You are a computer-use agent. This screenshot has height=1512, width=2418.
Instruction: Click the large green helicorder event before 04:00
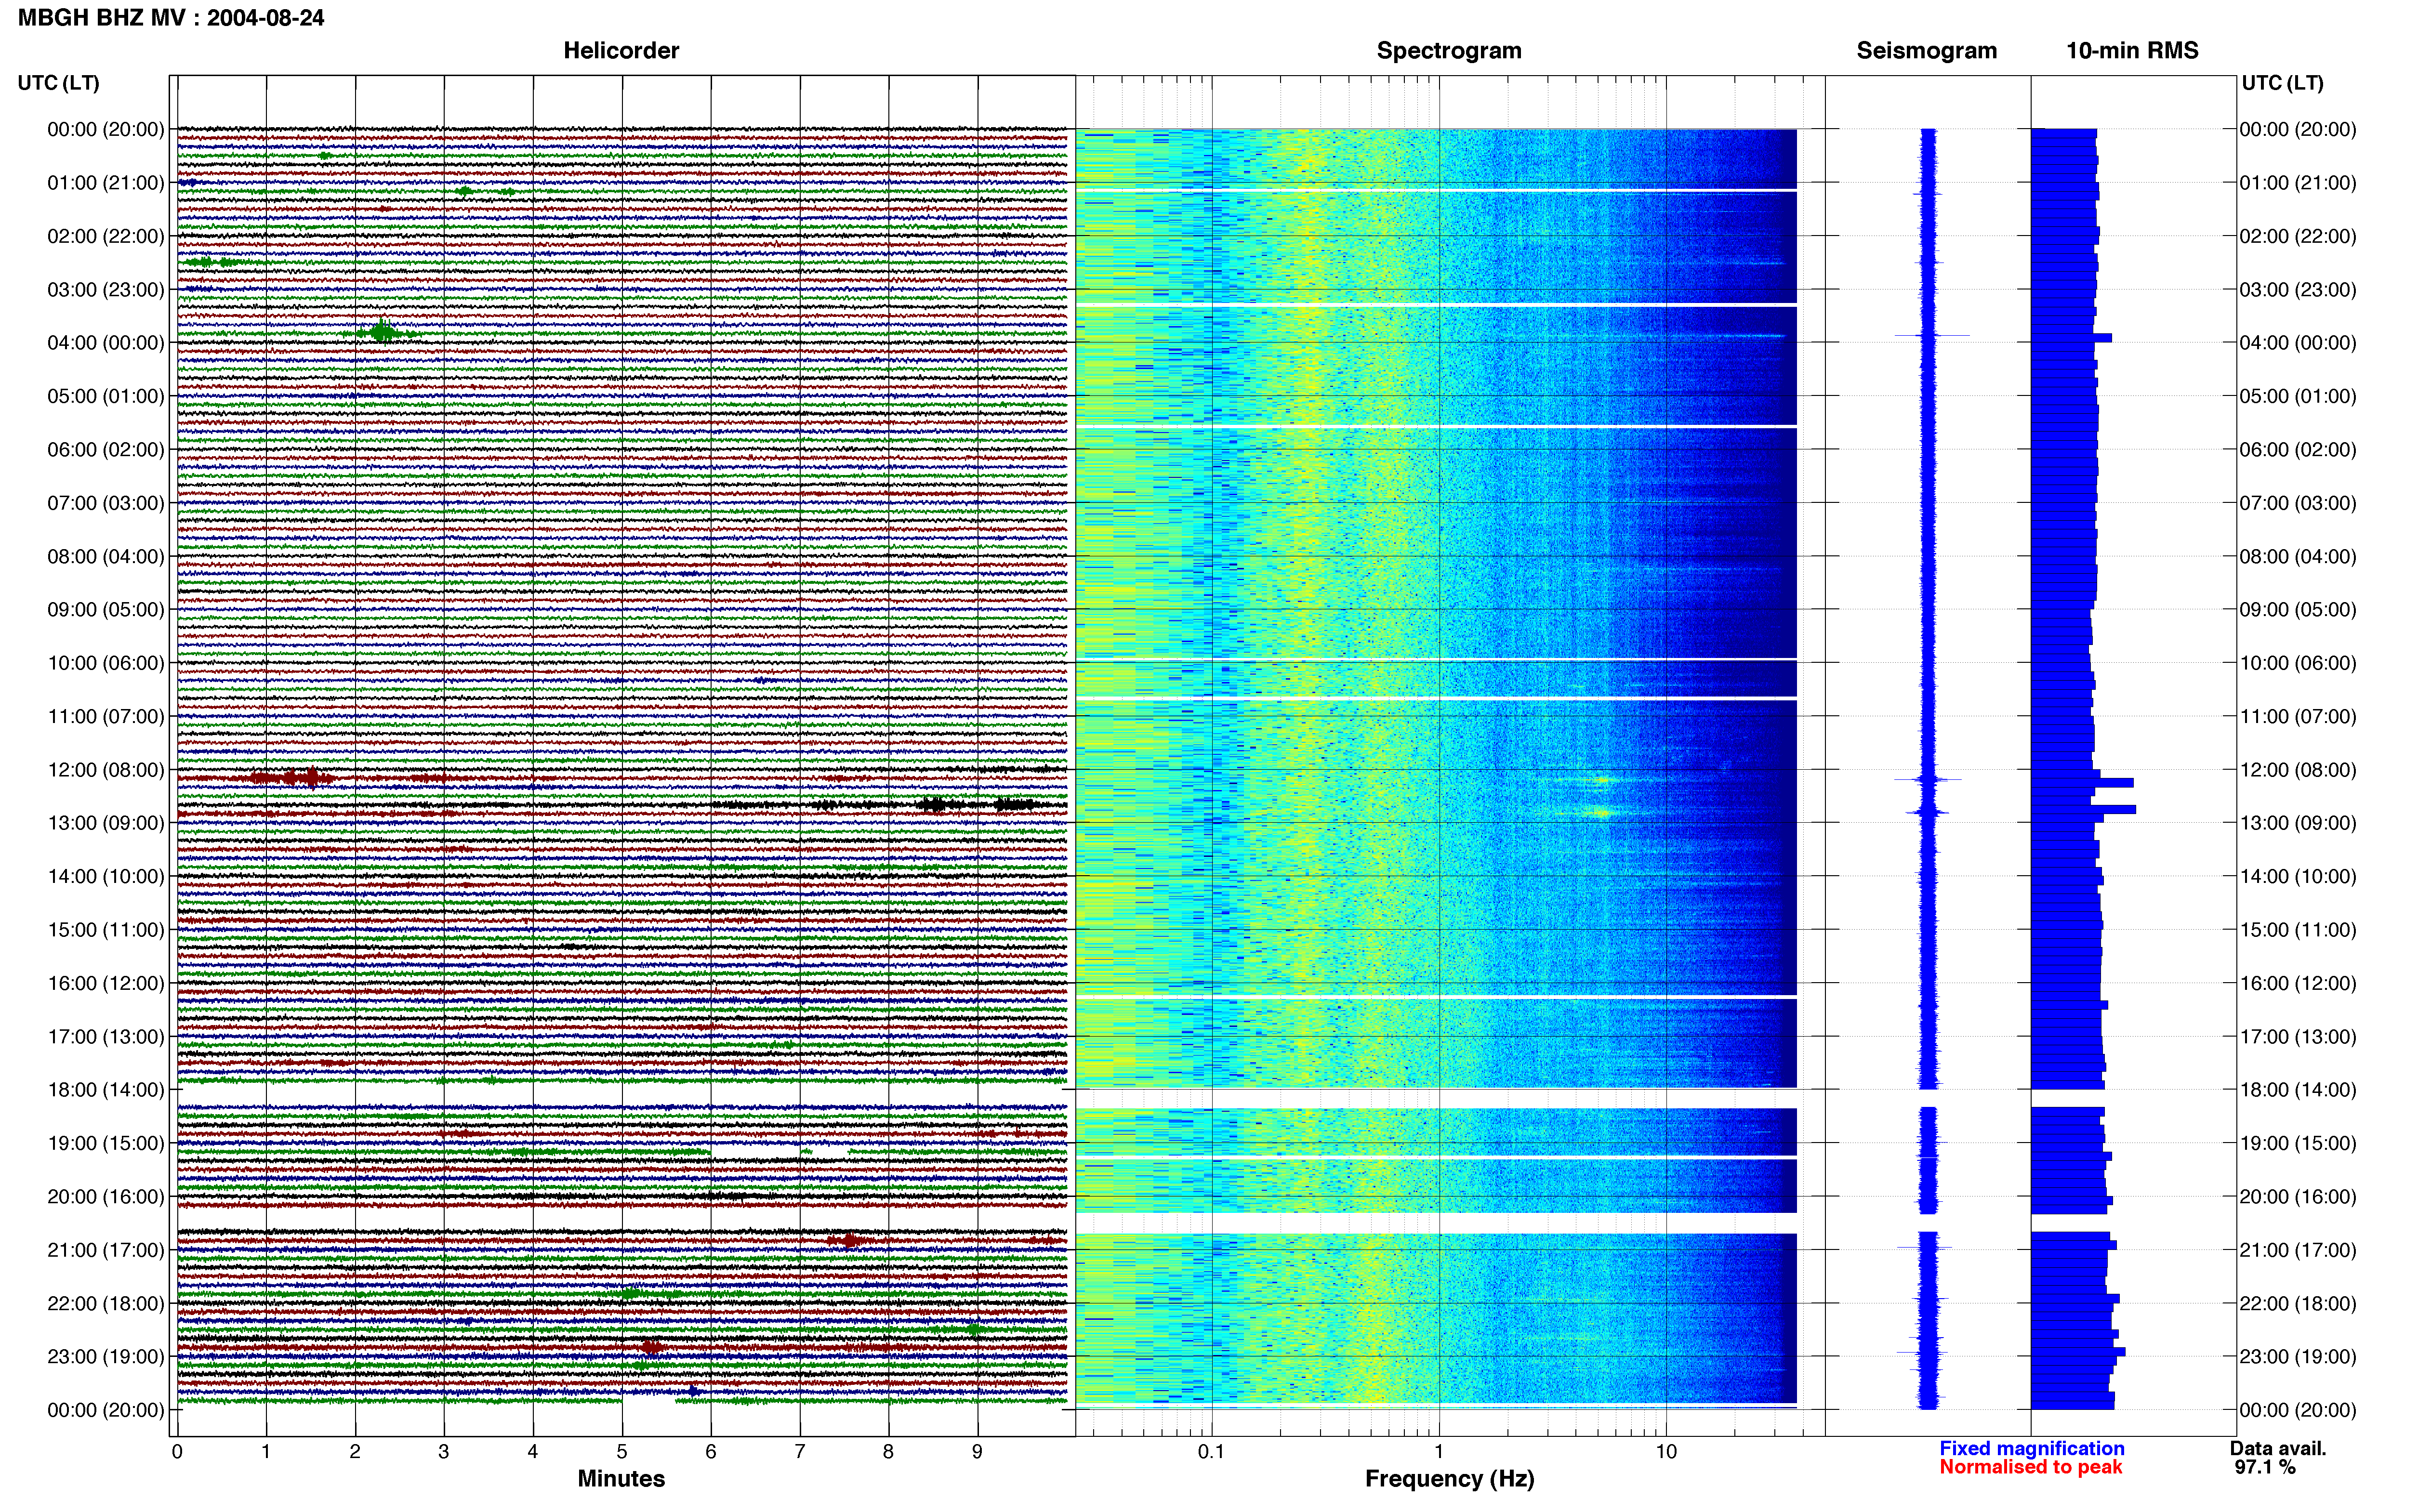pyautogui.click(x=381, y=332)
